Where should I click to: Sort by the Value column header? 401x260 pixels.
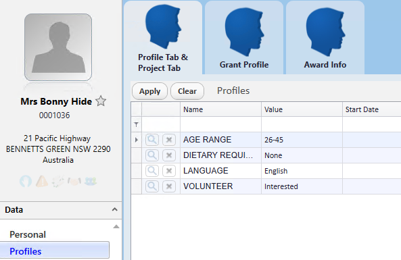pos(302,109)
